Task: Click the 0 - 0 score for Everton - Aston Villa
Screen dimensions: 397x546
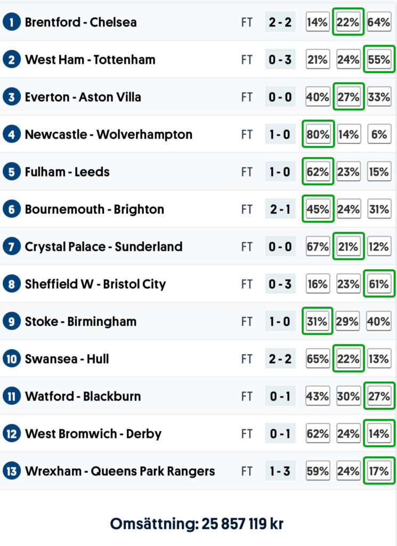Action: click(x=280, y=97)
